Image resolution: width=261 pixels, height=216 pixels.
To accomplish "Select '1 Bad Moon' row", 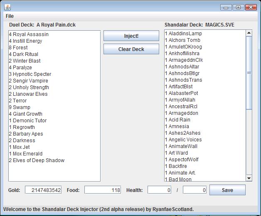I will tap(205, 179).
